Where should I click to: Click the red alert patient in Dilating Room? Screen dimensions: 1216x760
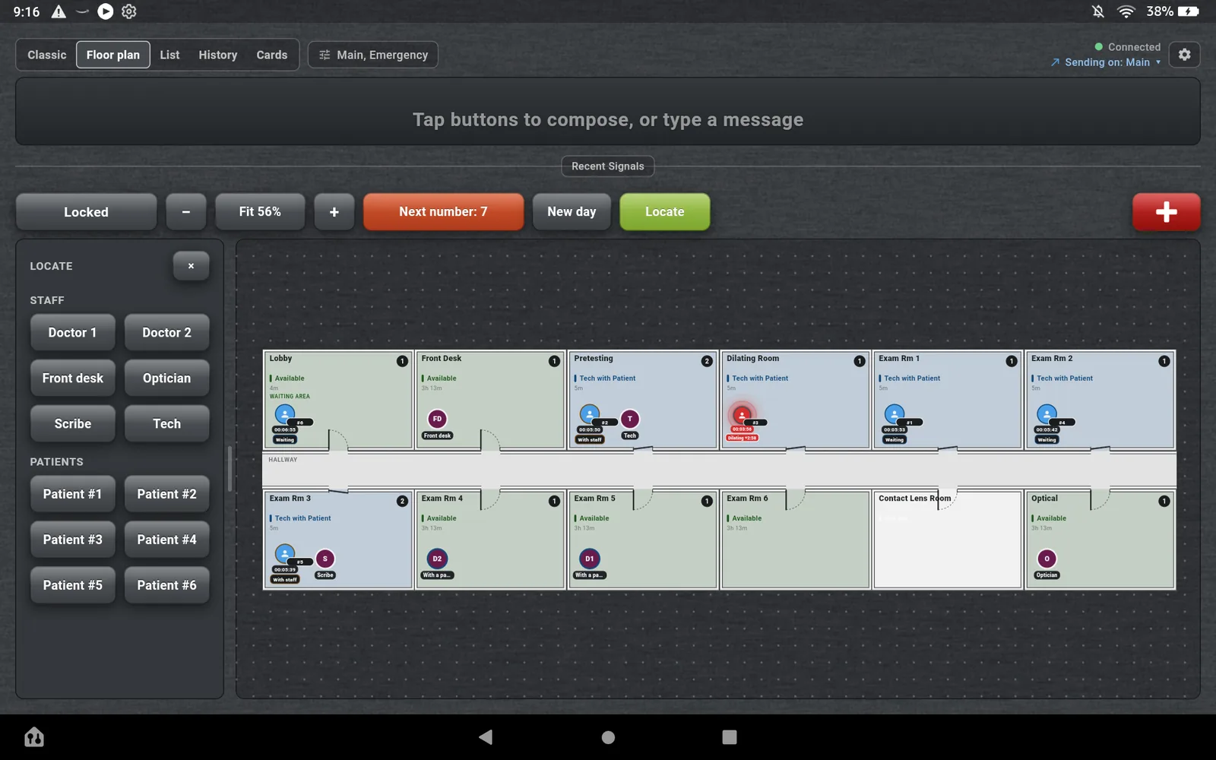tap(742, 415)
